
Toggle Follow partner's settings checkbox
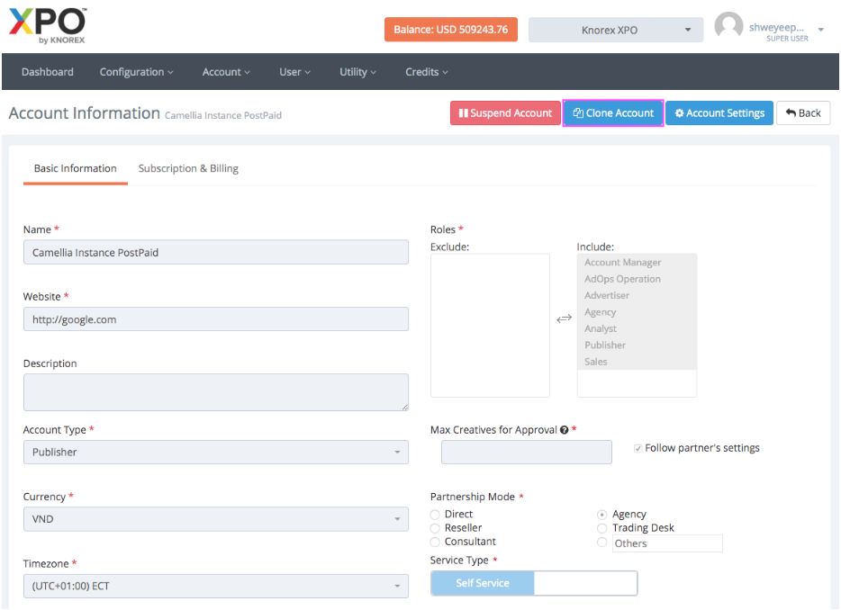(638, 448)
